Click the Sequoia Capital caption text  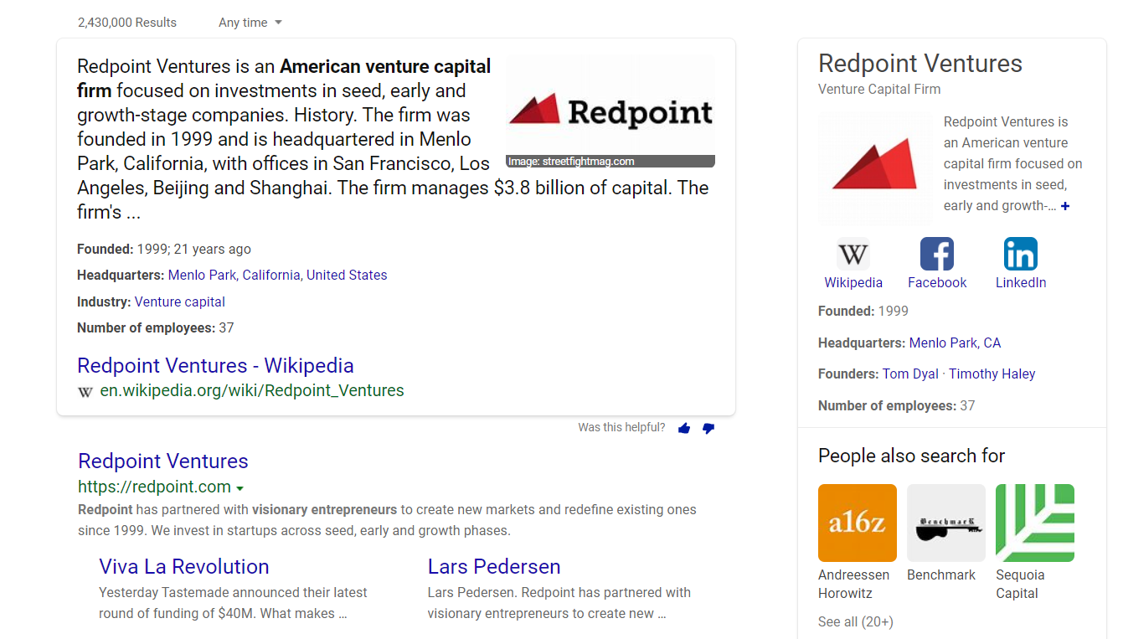(1020, 584)
